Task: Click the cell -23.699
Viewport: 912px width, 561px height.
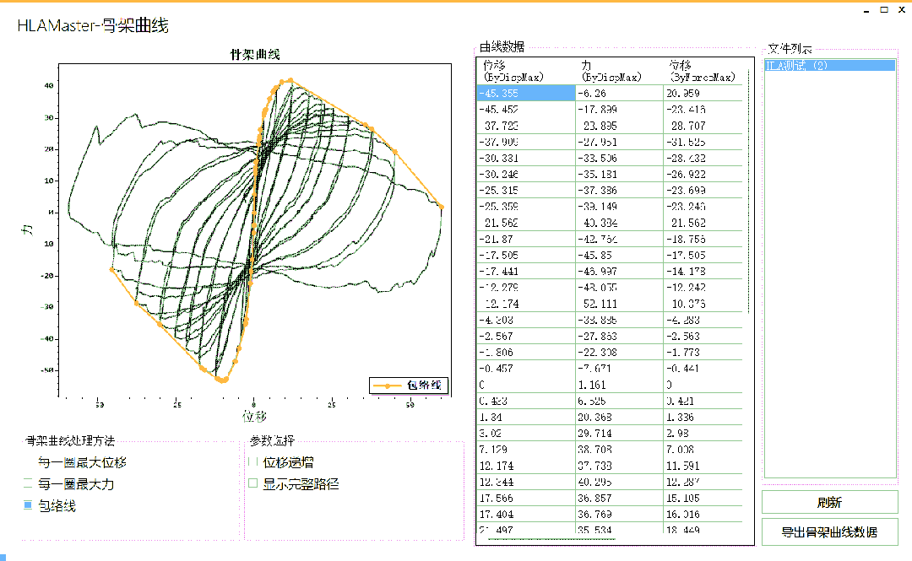Action: 703,190
